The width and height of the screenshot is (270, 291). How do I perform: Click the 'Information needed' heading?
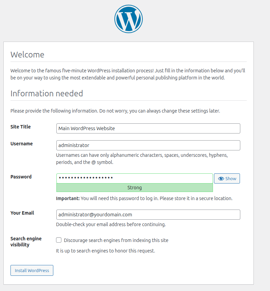pyautogui.click(x=47, y=93)
